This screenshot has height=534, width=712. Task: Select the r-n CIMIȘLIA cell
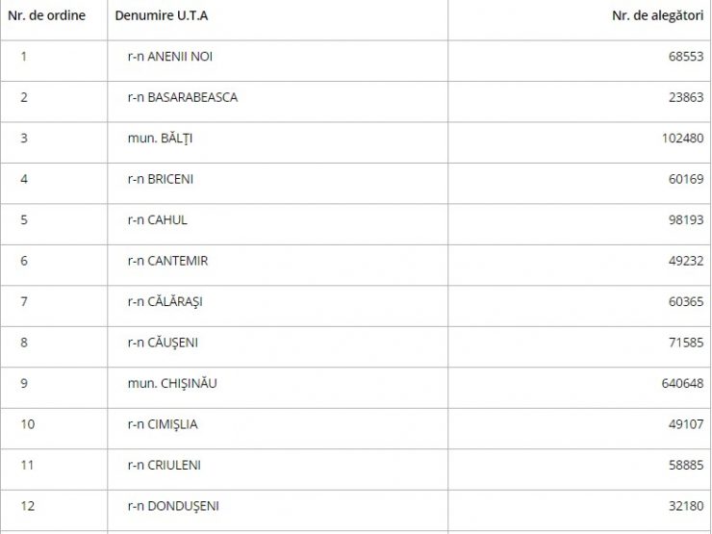pyautogui.click(x=162, y=424)
